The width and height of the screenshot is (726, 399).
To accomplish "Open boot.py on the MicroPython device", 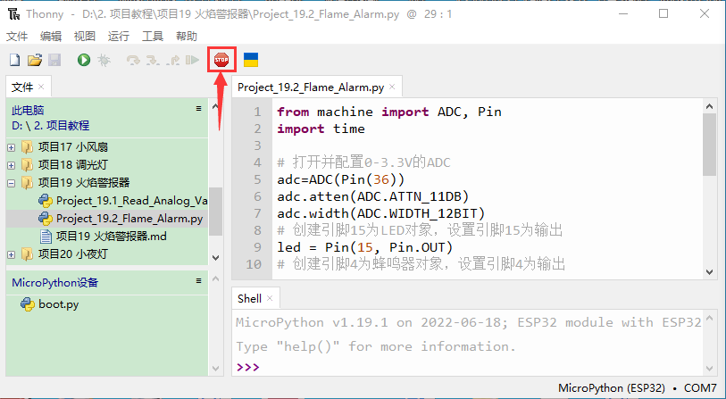I will [x=57, y=303].
